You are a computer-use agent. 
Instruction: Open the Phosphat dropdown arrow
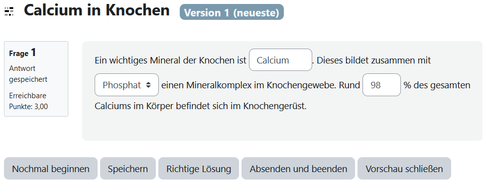click(148, 85)
